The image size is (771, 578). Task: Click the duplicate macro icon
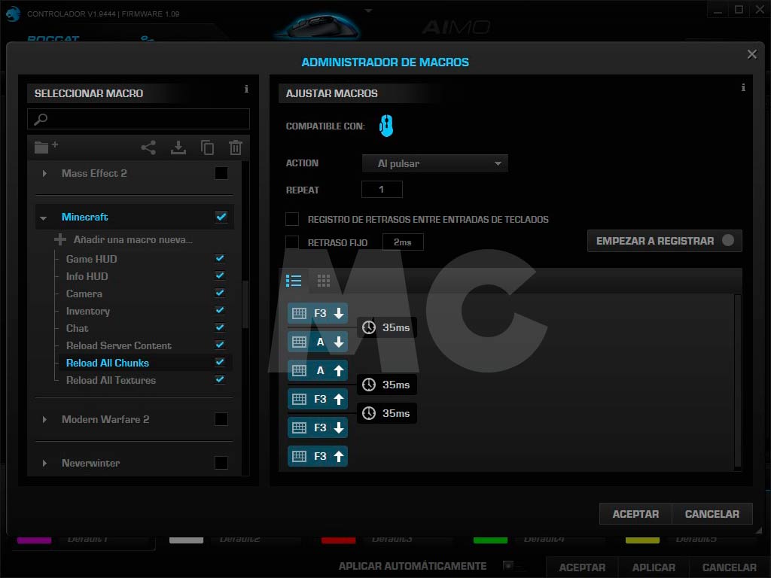point(207,148)
